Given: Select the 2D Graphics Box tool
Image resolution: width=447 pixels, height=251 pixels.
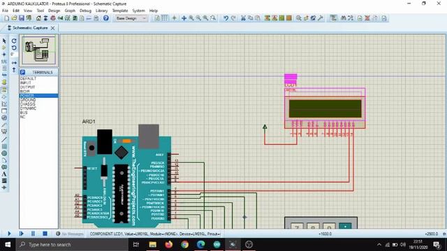Looking at the screenshot, I should pyautogui.click(x=4, y=146).
